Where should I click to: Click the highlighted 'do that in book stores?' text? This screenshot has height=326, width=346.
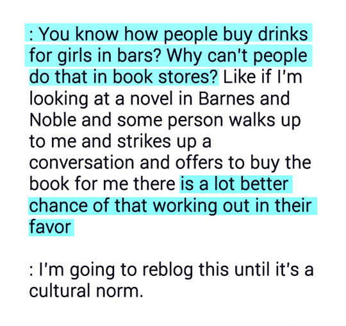pos(124,77)
